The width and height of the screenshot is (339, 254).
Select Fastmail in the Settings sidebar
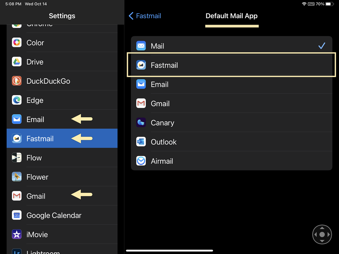point(40,139)
